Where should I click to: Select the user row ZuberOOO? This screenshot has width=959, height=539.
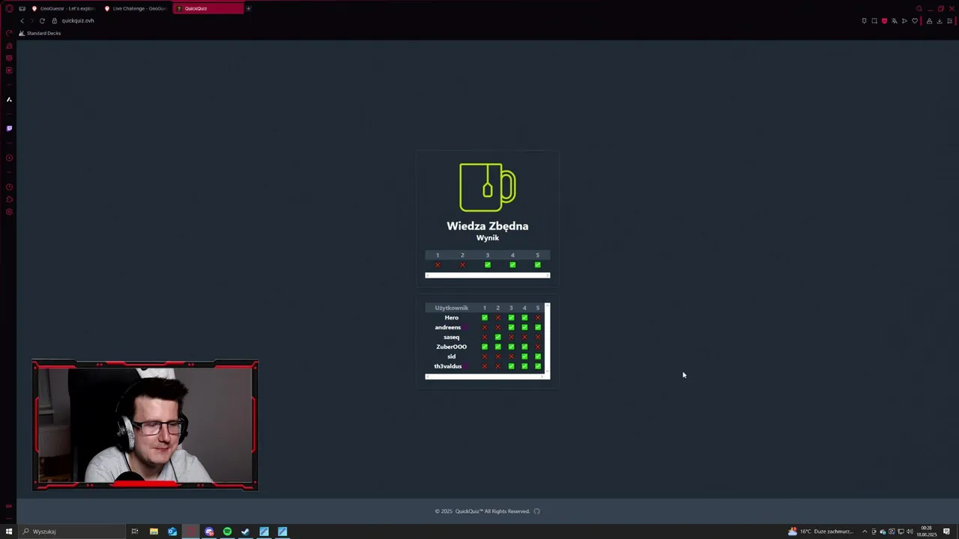485,347
